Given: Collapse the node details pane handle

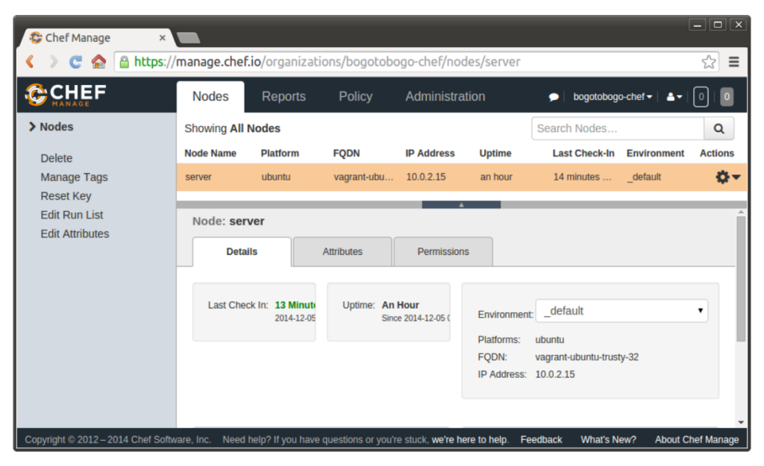Looking at the screenshot, I should [461, 204].
